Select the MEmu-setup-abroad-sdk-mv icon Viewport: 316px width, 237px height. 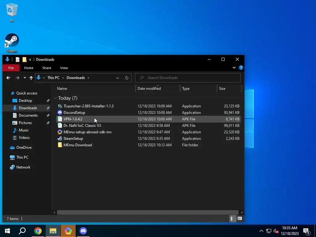[60, 132]
